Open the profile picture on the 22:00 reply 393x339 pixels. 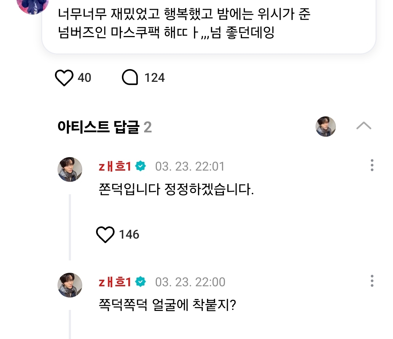[x=70, y=285]
